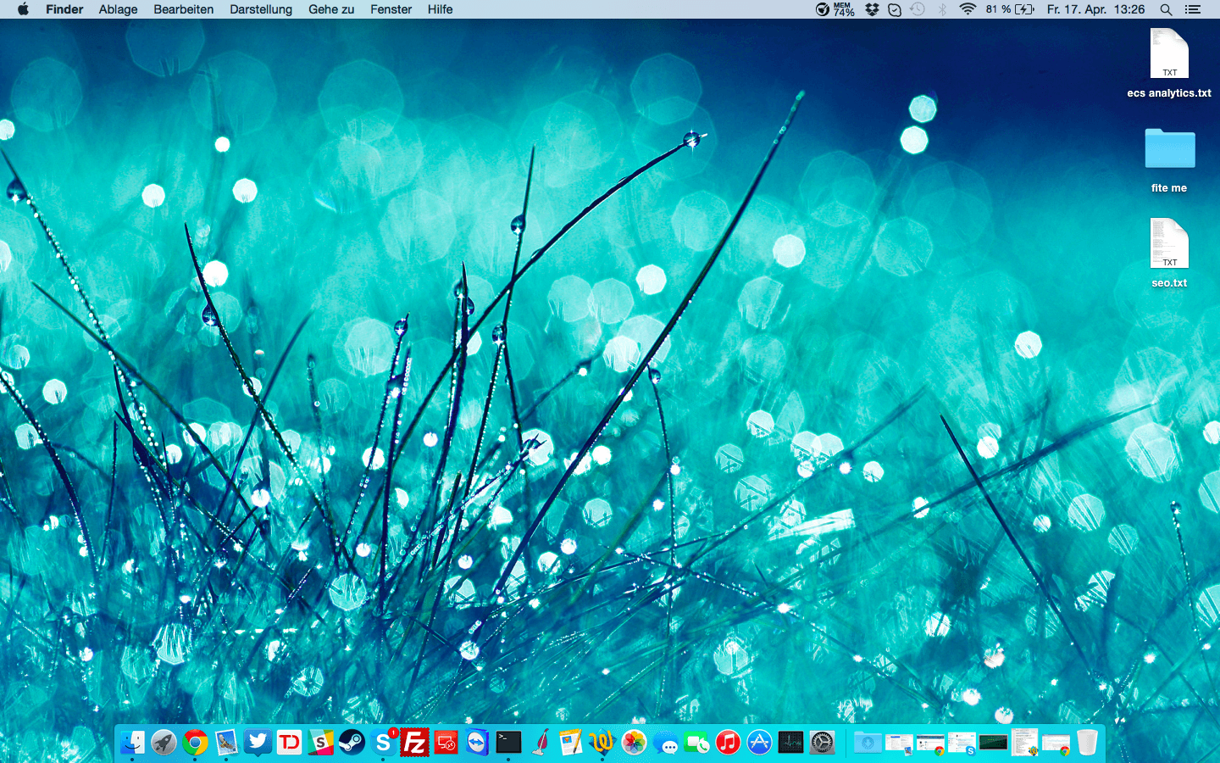The height and width of the screenshot is (763, 1220).
Task: Launch the Twitter app in the dock
Action: (258, 744)
